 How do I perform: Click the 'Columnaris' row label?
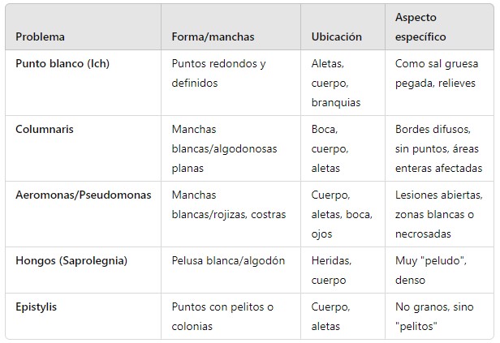tap(45, 129)
